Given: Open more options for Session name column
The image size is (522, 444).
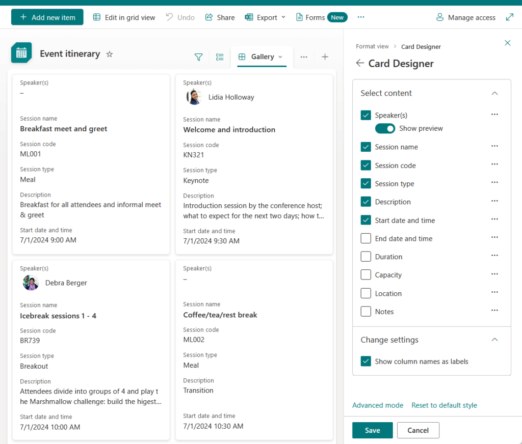Looking at the screenshot, I should [494, 146].
